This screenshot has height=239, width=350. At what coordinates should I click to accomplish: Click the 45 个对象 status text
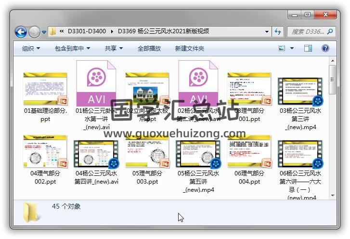[66, 206]
